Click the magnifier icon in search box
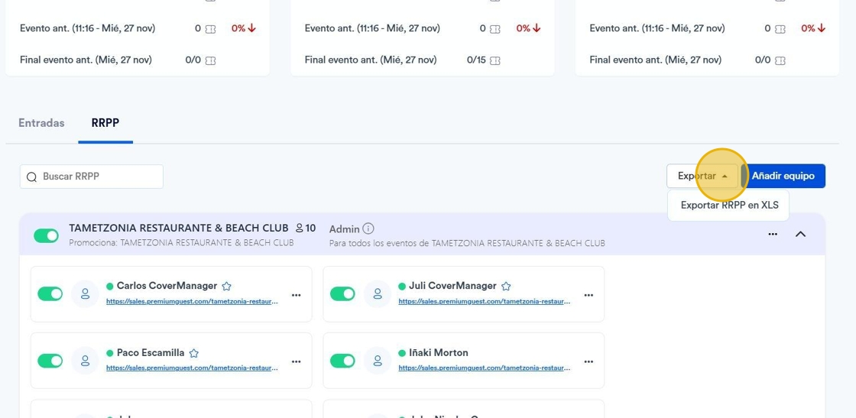The image size is (856, 418). click(31, 177)
